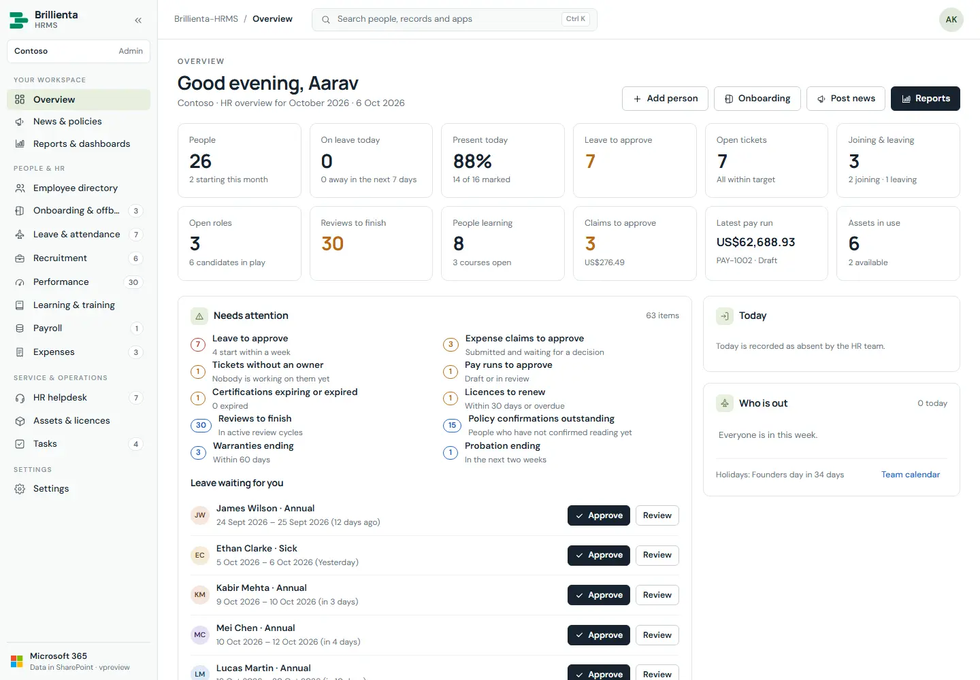Open the Team calendar link
The width and height of the screenshot is (980, 680).
pos(911,475)
